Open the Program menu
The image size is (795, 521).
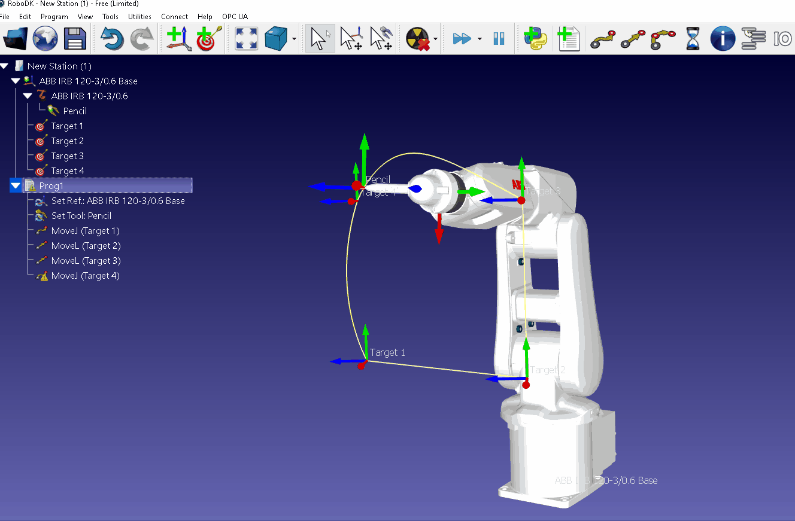point(54,17)
